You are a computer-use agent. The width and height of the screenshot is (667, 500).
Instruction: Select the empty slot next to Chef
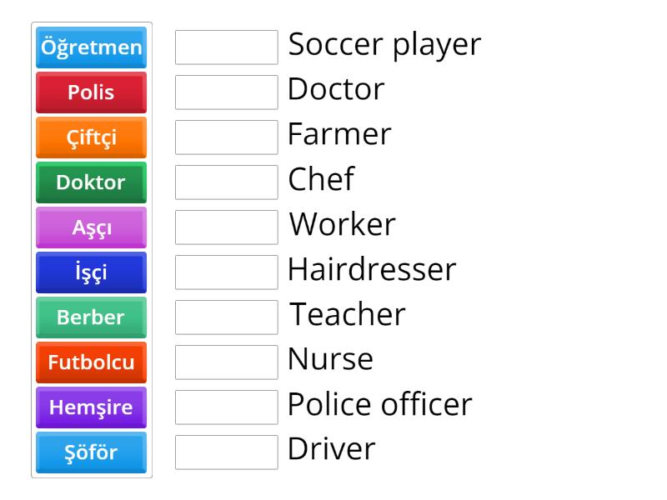[x=227, y=182]
